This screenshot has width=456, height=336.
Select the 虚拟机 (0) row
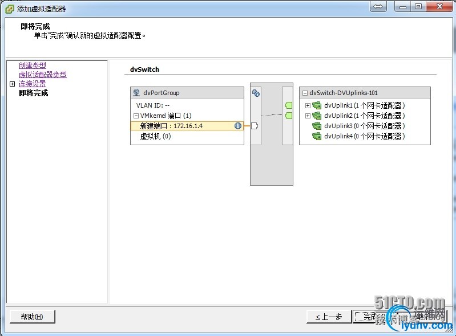pos(155,136)
